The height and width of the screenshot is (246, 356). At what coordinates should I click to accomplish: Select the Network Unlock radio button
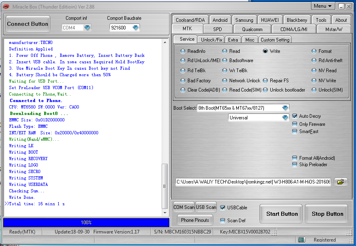pos(224,81)
